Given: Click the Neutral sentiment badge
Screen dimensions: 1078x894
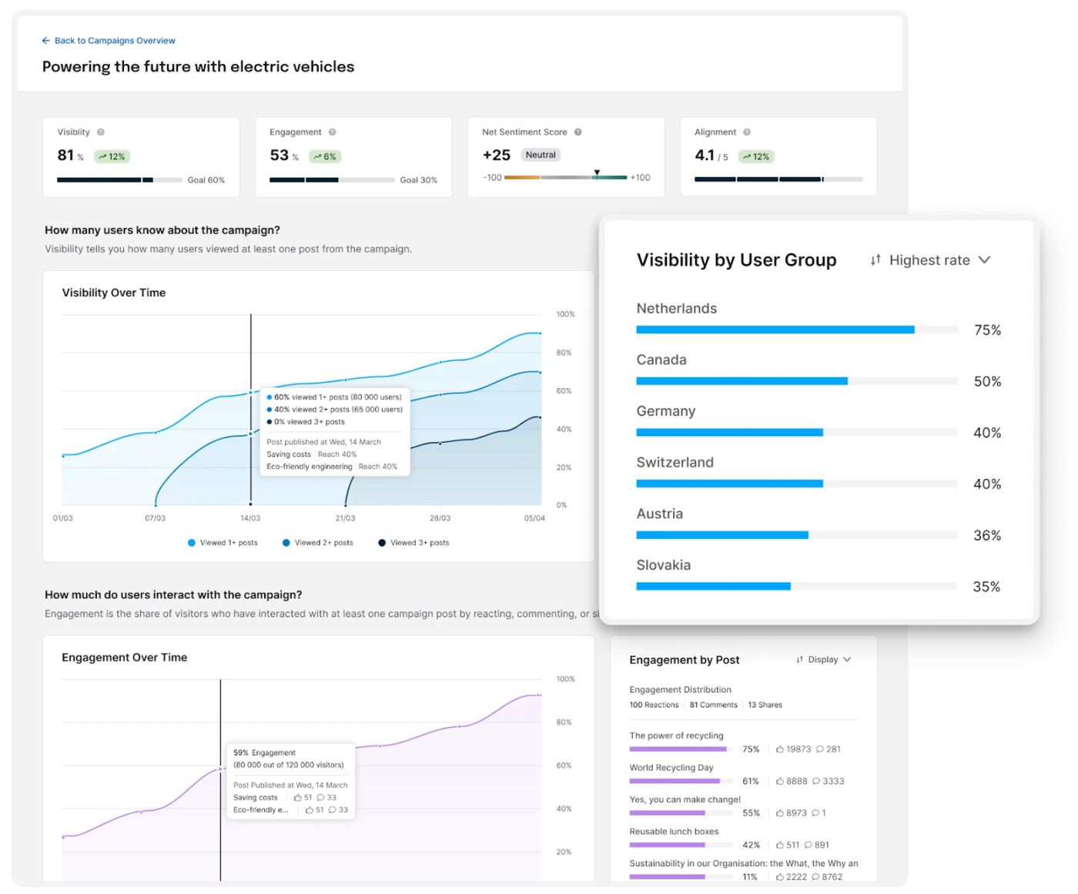Looking at the screenshot, I should pos(541,155).
